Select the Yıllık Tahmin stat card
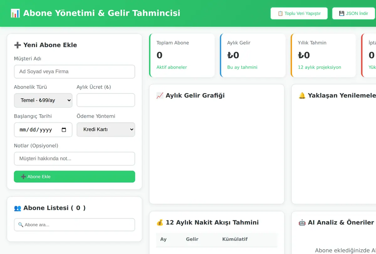This screenshot has width=376, height=254. (x=324, y=55)
